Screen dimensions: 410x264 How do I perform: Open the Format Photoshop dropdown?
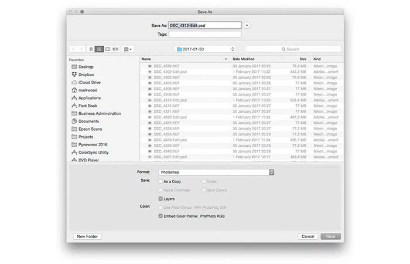point(216,172)
